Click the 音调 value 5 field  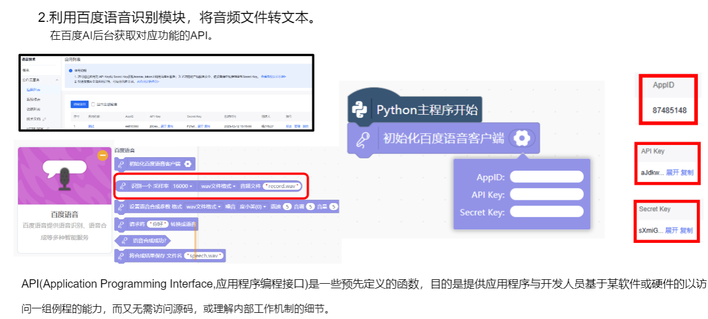tap(311, 207)
